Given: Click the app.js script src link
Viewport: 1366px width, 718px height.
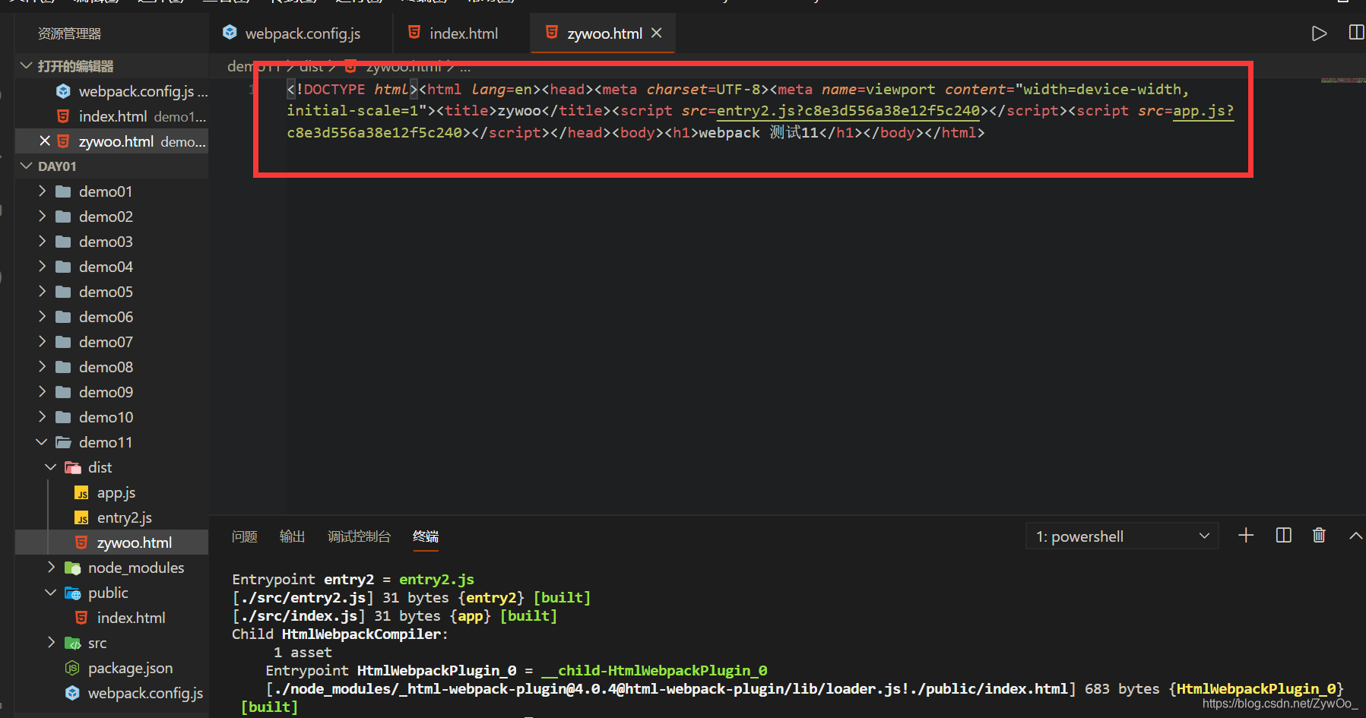Looking at the screenshot, I should tap(1203, 111).
